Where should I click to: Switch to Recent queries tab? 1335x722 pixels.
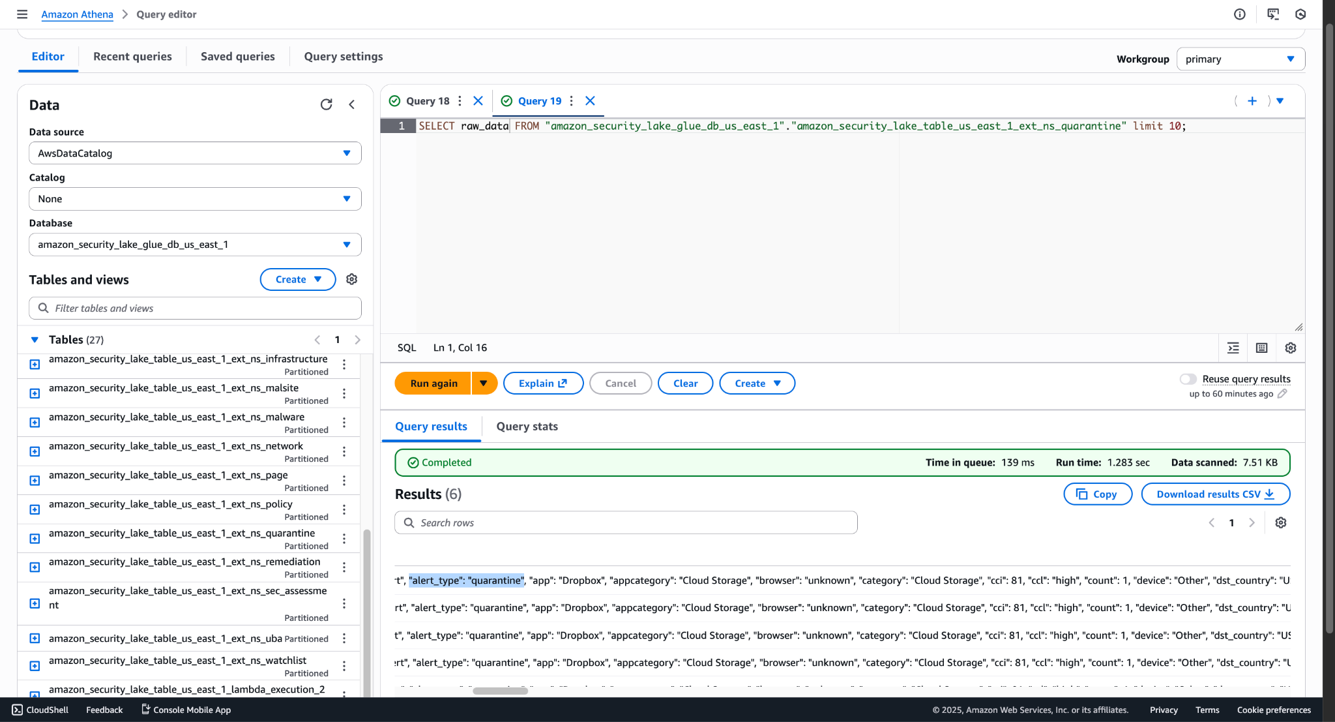132,56
